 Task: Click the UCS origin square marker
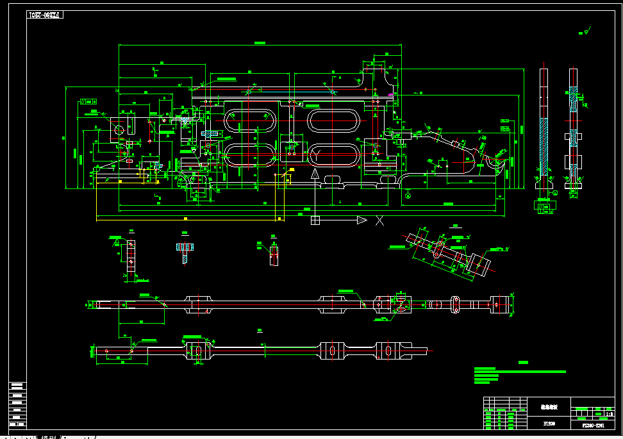(315, 220)
